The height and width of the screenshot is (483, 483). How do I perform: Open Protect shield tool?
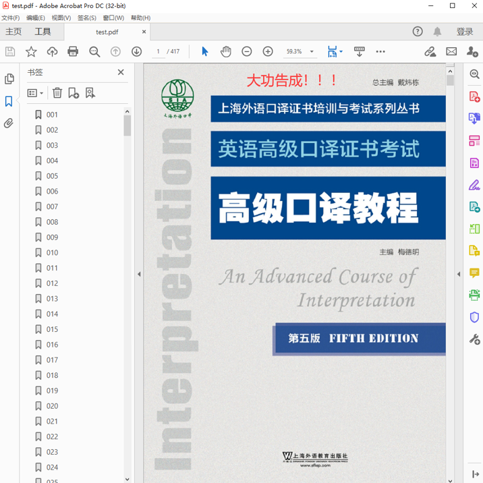tap(474, 317)
